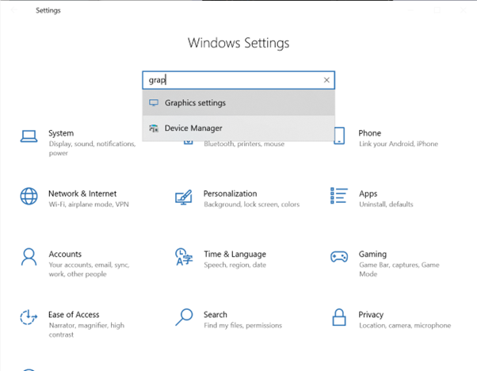Open Network & Internet settings title

(82, 193)
